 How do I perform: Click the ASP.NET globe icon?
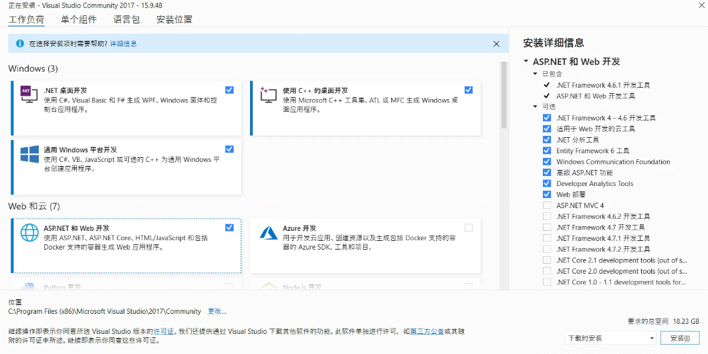(29, 232)
